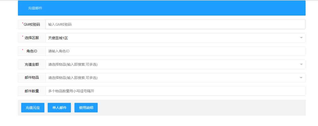
Task: Click the arrow icon of 选择区服 dropdown
Action: [301, 38]
